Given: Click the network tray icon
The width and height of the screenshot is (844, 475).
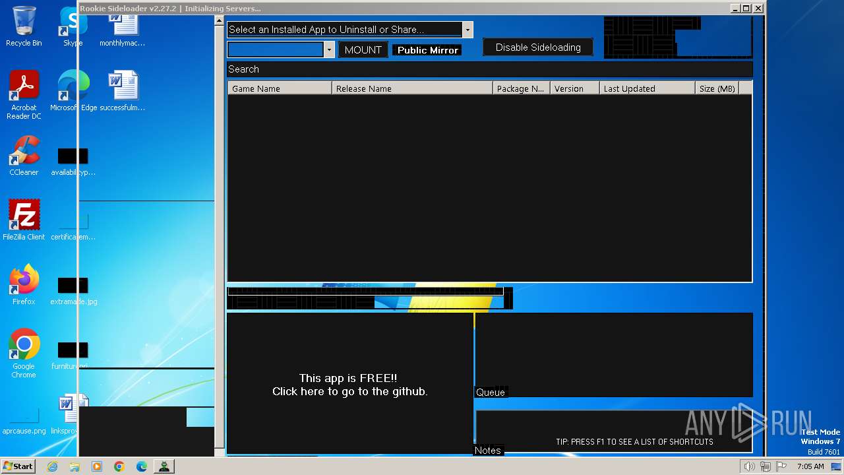Looking at the screenshot, I should [766, 466].
